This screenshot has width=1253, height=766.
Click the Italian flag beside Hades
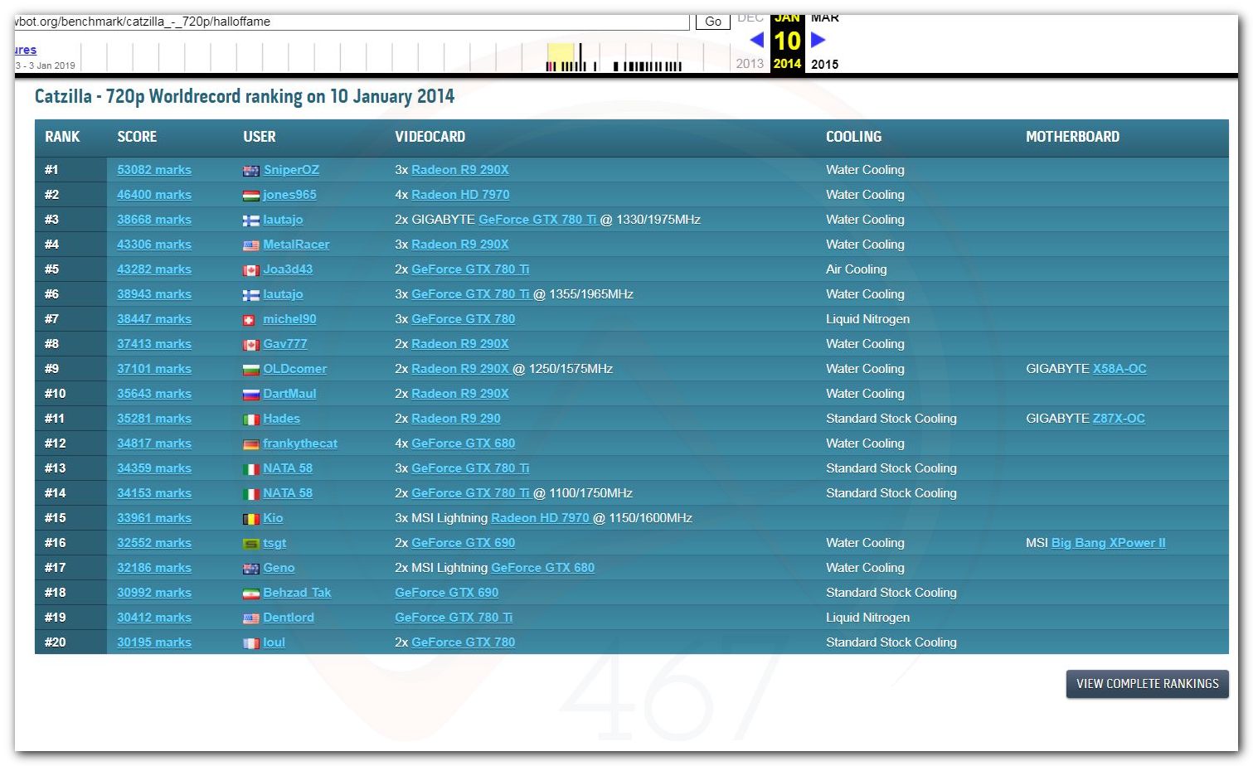(250, 419)
